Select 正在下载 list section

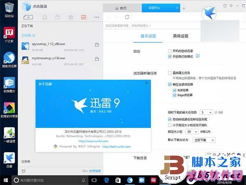27,26
